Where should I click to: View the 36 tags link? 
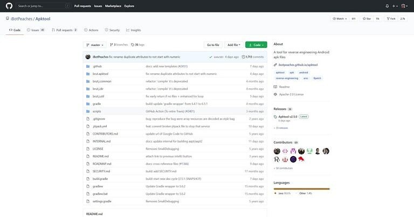click(137, 45)
